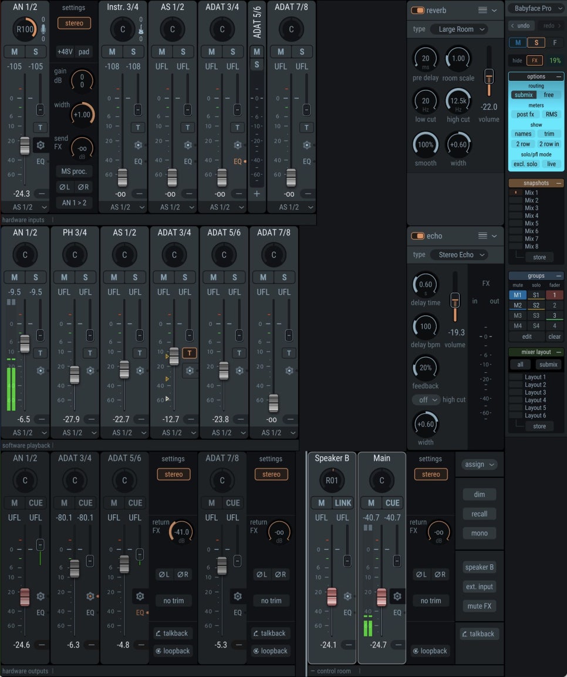
Task: Collapse the options panel minus icon
Action: pyautogui.click(x=558, y=76)
